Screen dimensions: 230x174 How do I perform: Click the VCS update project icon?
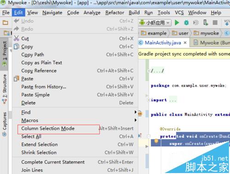(x=227, y=23)
